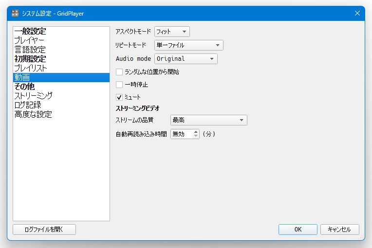
Task: Click the ログファイルを開く button
Action: pos(44,230)
